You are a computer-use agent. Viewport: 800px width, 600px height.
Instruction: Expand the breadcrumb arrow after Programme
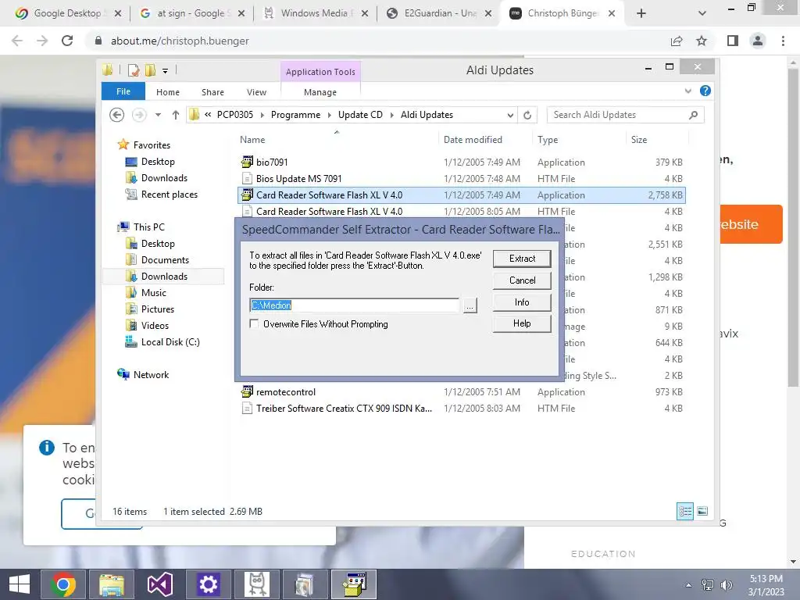329,116
